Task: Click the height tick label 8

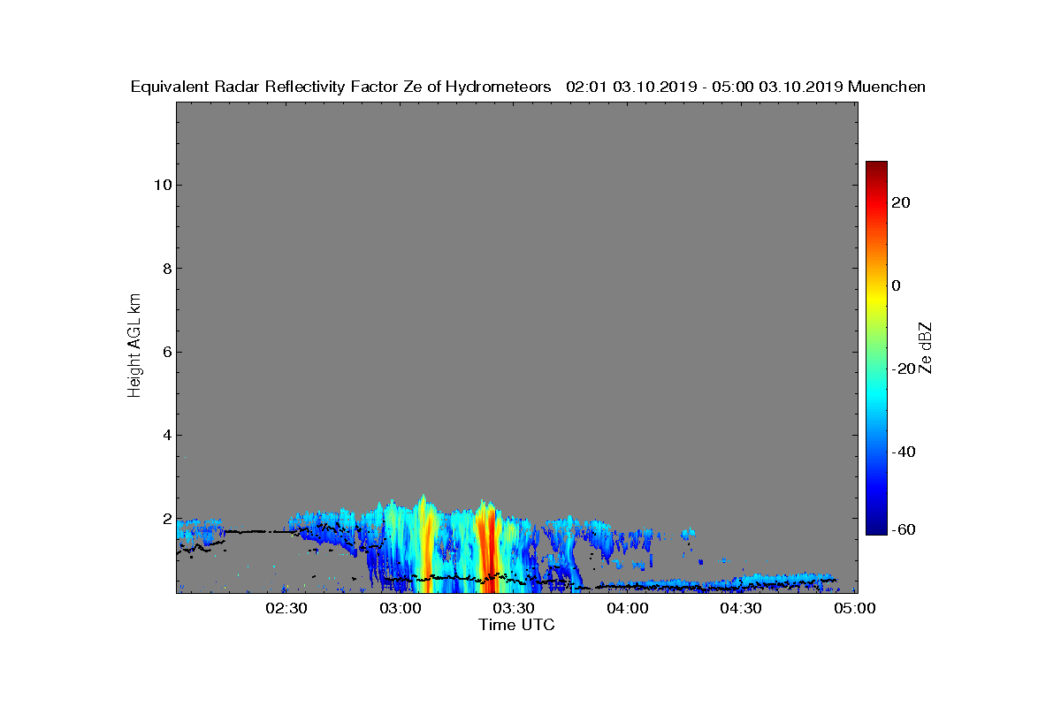Action: coord(166,269)
